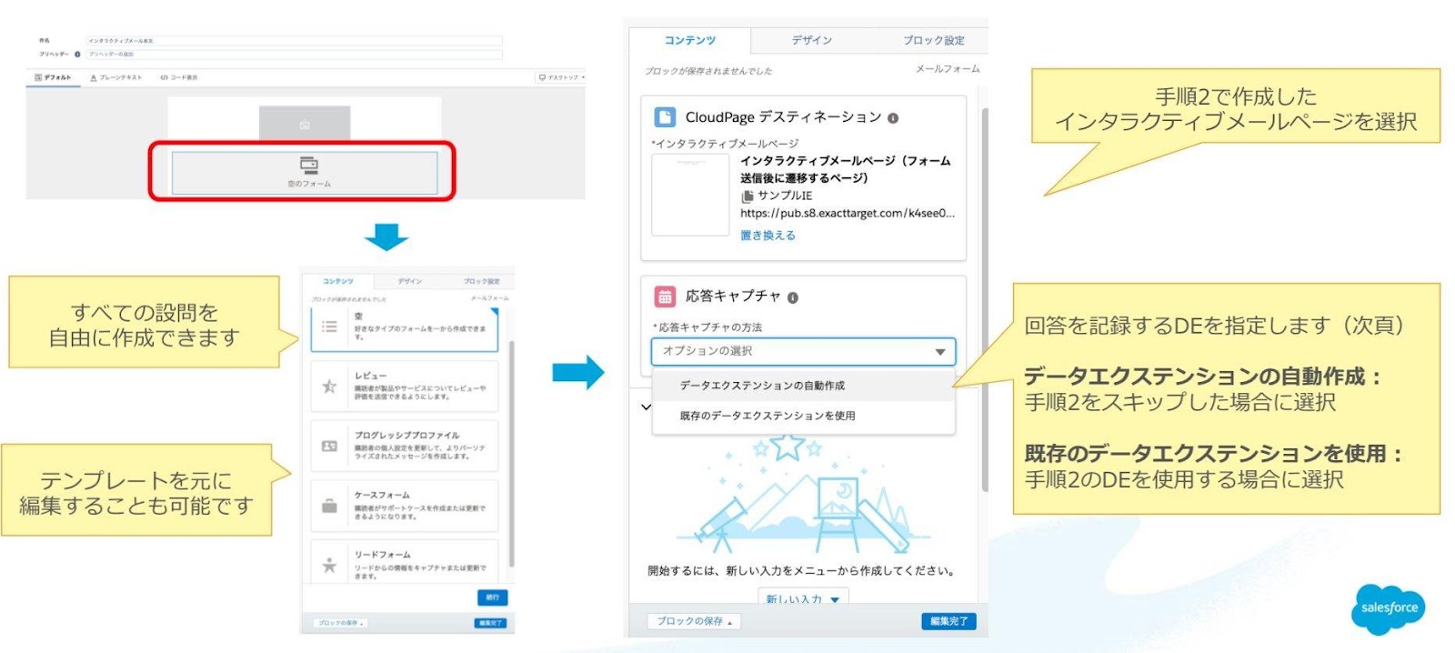Viewport: 1455px width, 653px height.
Task: Open コンテンツ tab in large panel
Action: point(689,40)
